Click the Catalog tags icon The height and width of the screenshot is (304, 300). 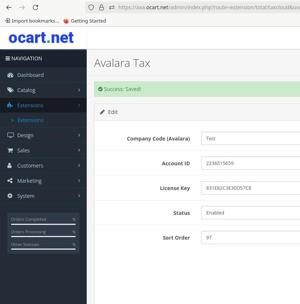point(10,90)
